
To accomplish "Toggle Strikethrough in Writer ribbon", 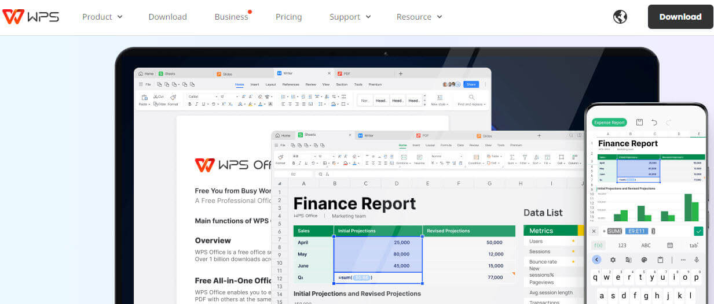I will [214, 104].
